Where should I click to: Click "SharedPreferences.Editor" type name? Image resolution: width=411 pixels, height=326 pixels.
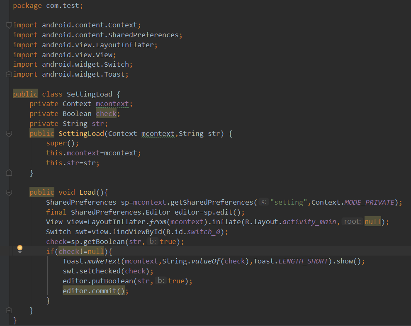(121, 212)
